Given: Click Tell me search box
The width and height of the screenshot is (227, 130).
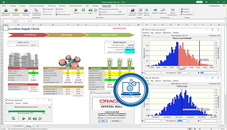Looking at the screenshot, I should (128, 6).
